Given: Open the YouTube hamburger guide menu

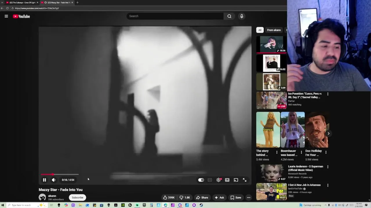Looking at the screenshot, I should [6, 16].
